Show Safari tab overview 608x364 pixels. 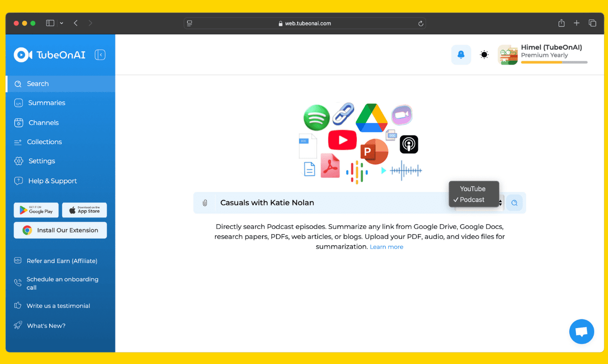point(592,23)
